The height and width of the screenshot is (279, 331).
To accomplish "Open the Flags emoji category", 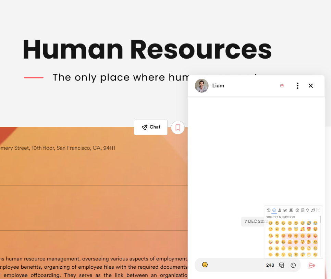I will click(x=318, y=210).
